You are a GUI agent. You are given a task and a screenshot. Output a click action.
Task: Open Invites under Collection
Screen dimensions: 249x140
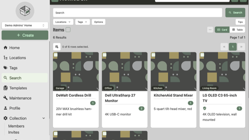[x=14, y=132]
